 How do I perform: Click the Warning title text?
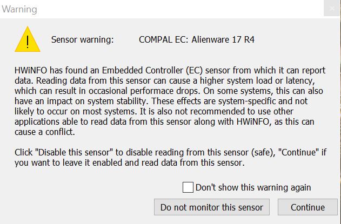pyautogui.click(x=19, y=9)
